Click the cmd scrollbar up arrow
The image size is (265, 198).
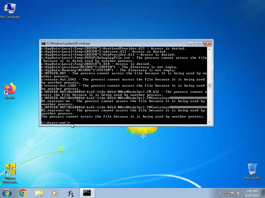coord(209,49)
